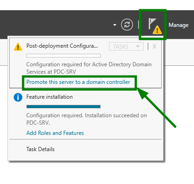
Task: Open Task Details
Action: click(40, 149)
